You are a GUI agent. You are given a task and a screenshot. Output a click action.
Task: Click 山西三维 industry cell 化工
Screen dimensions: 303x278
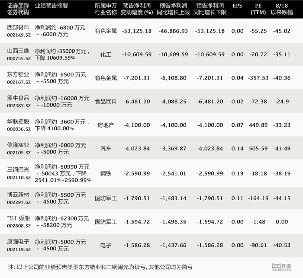click(106, 54)
